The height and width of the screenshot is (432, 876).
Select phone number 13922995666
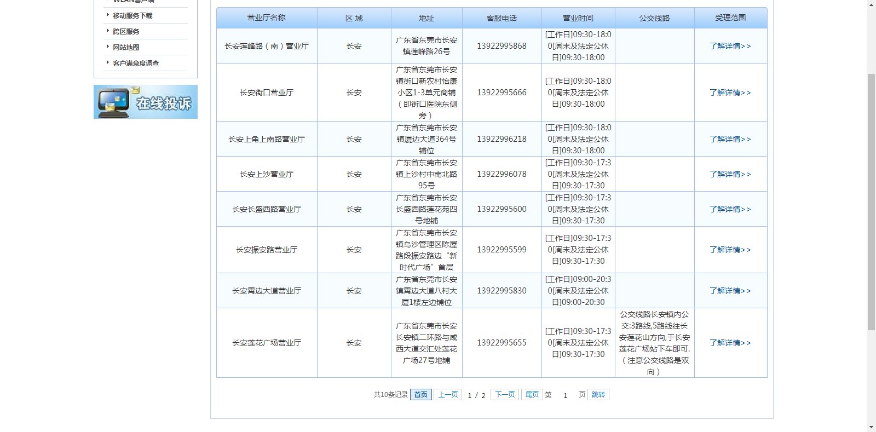point(502,93)
